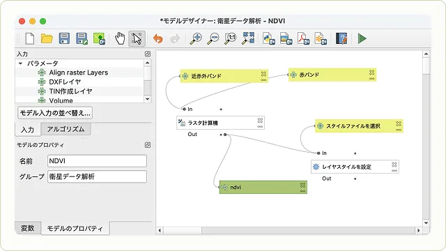Click the redo arrow icon
Image resolution: width=446 pixels, height=251 pixels.
point(175,38)
